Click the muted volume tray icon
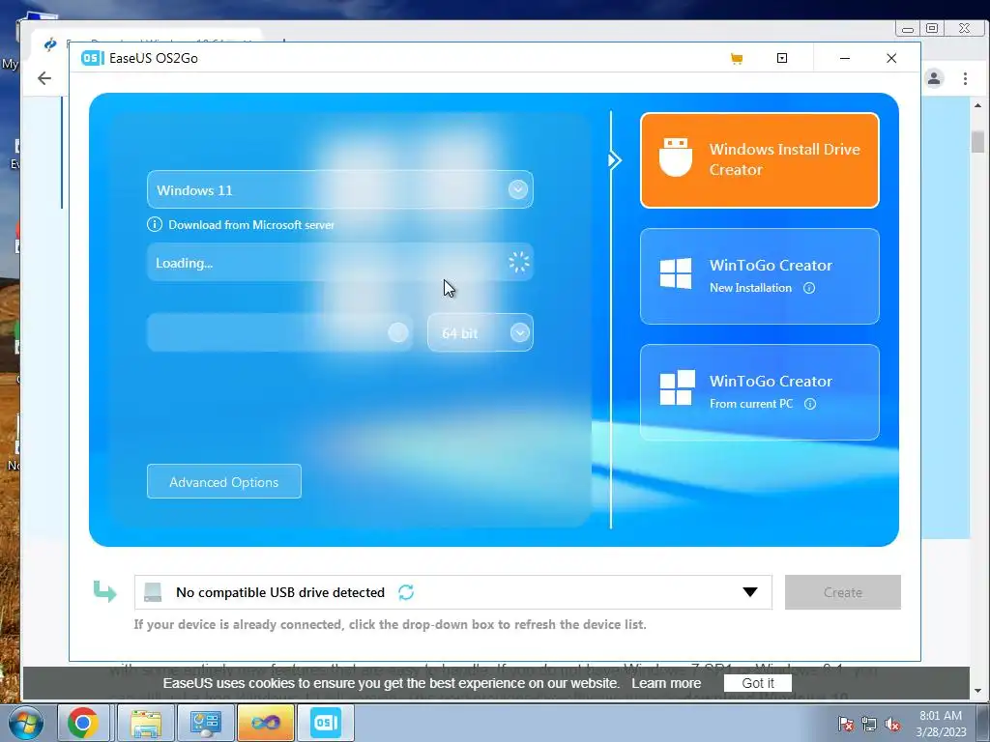The width and height of the screenshot is (990, 742). pyautogui.click(x=892, y=724)
